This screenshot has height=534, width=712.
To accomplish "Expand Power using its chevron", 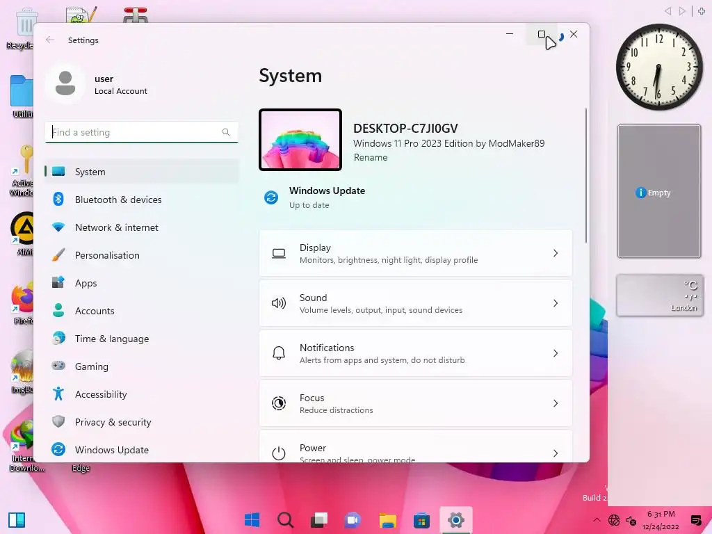I will click(x=556, y=453).
